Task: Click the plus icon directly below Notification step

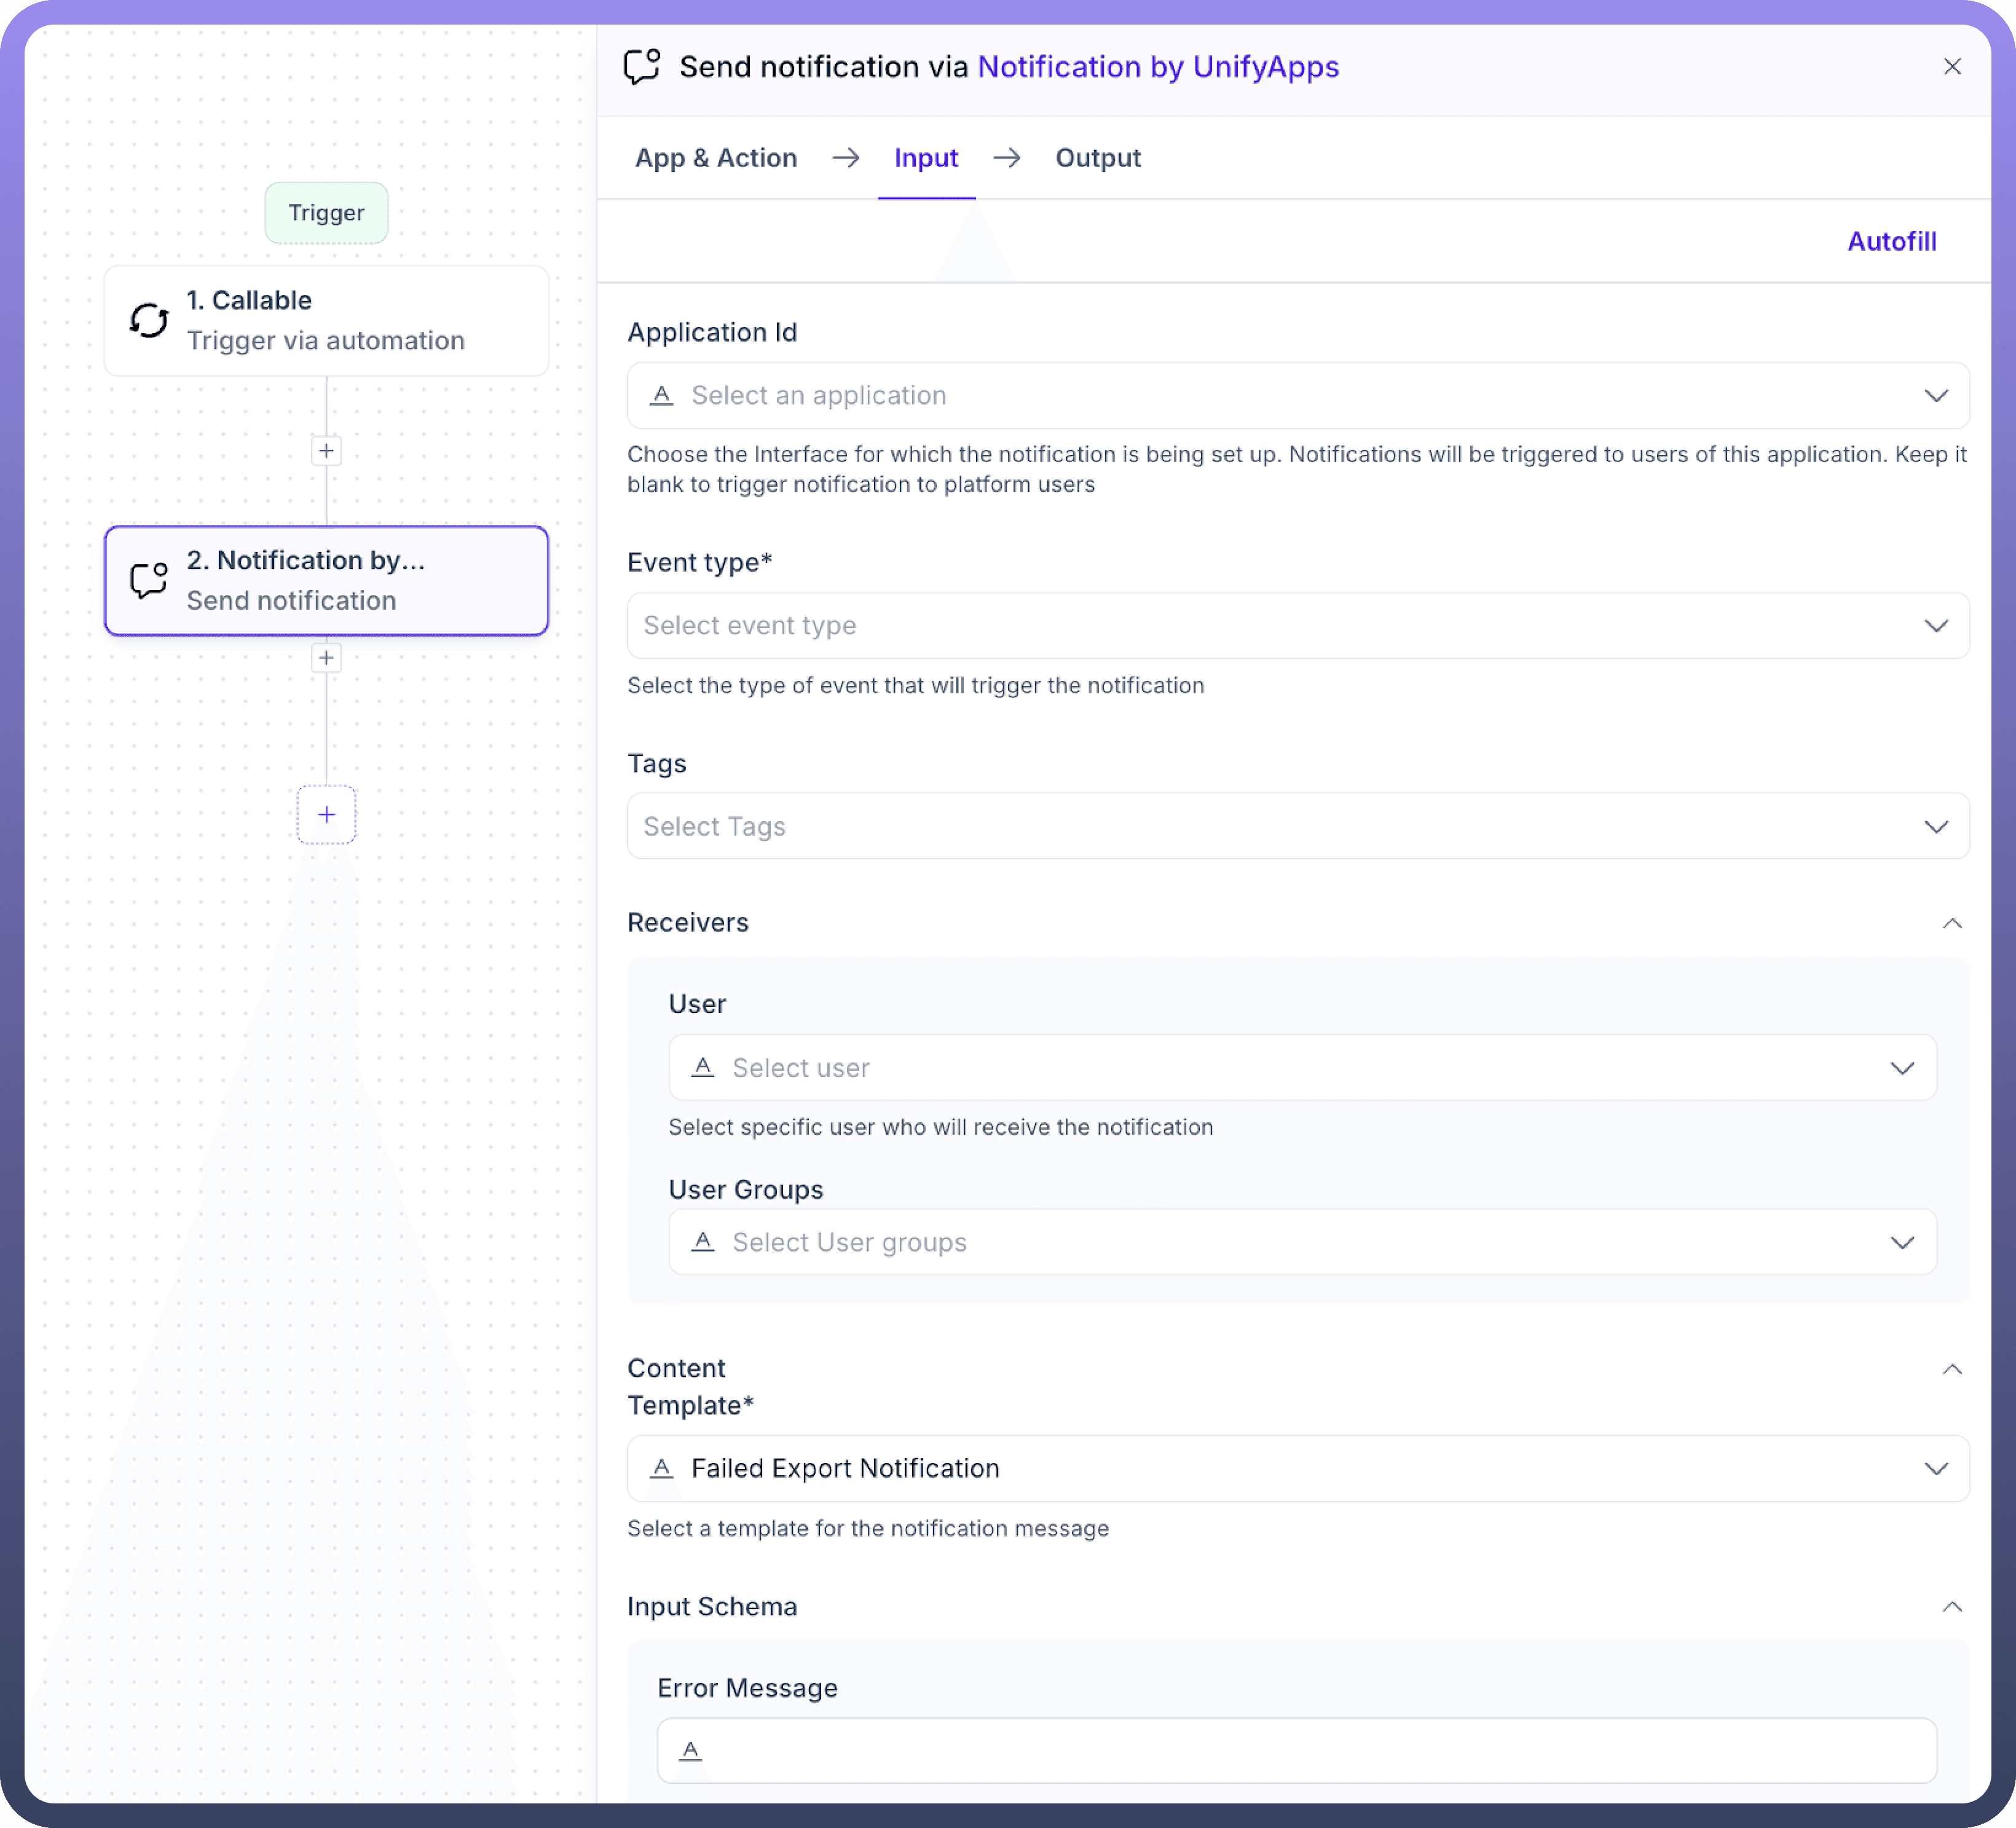Action: click(326, 658)
